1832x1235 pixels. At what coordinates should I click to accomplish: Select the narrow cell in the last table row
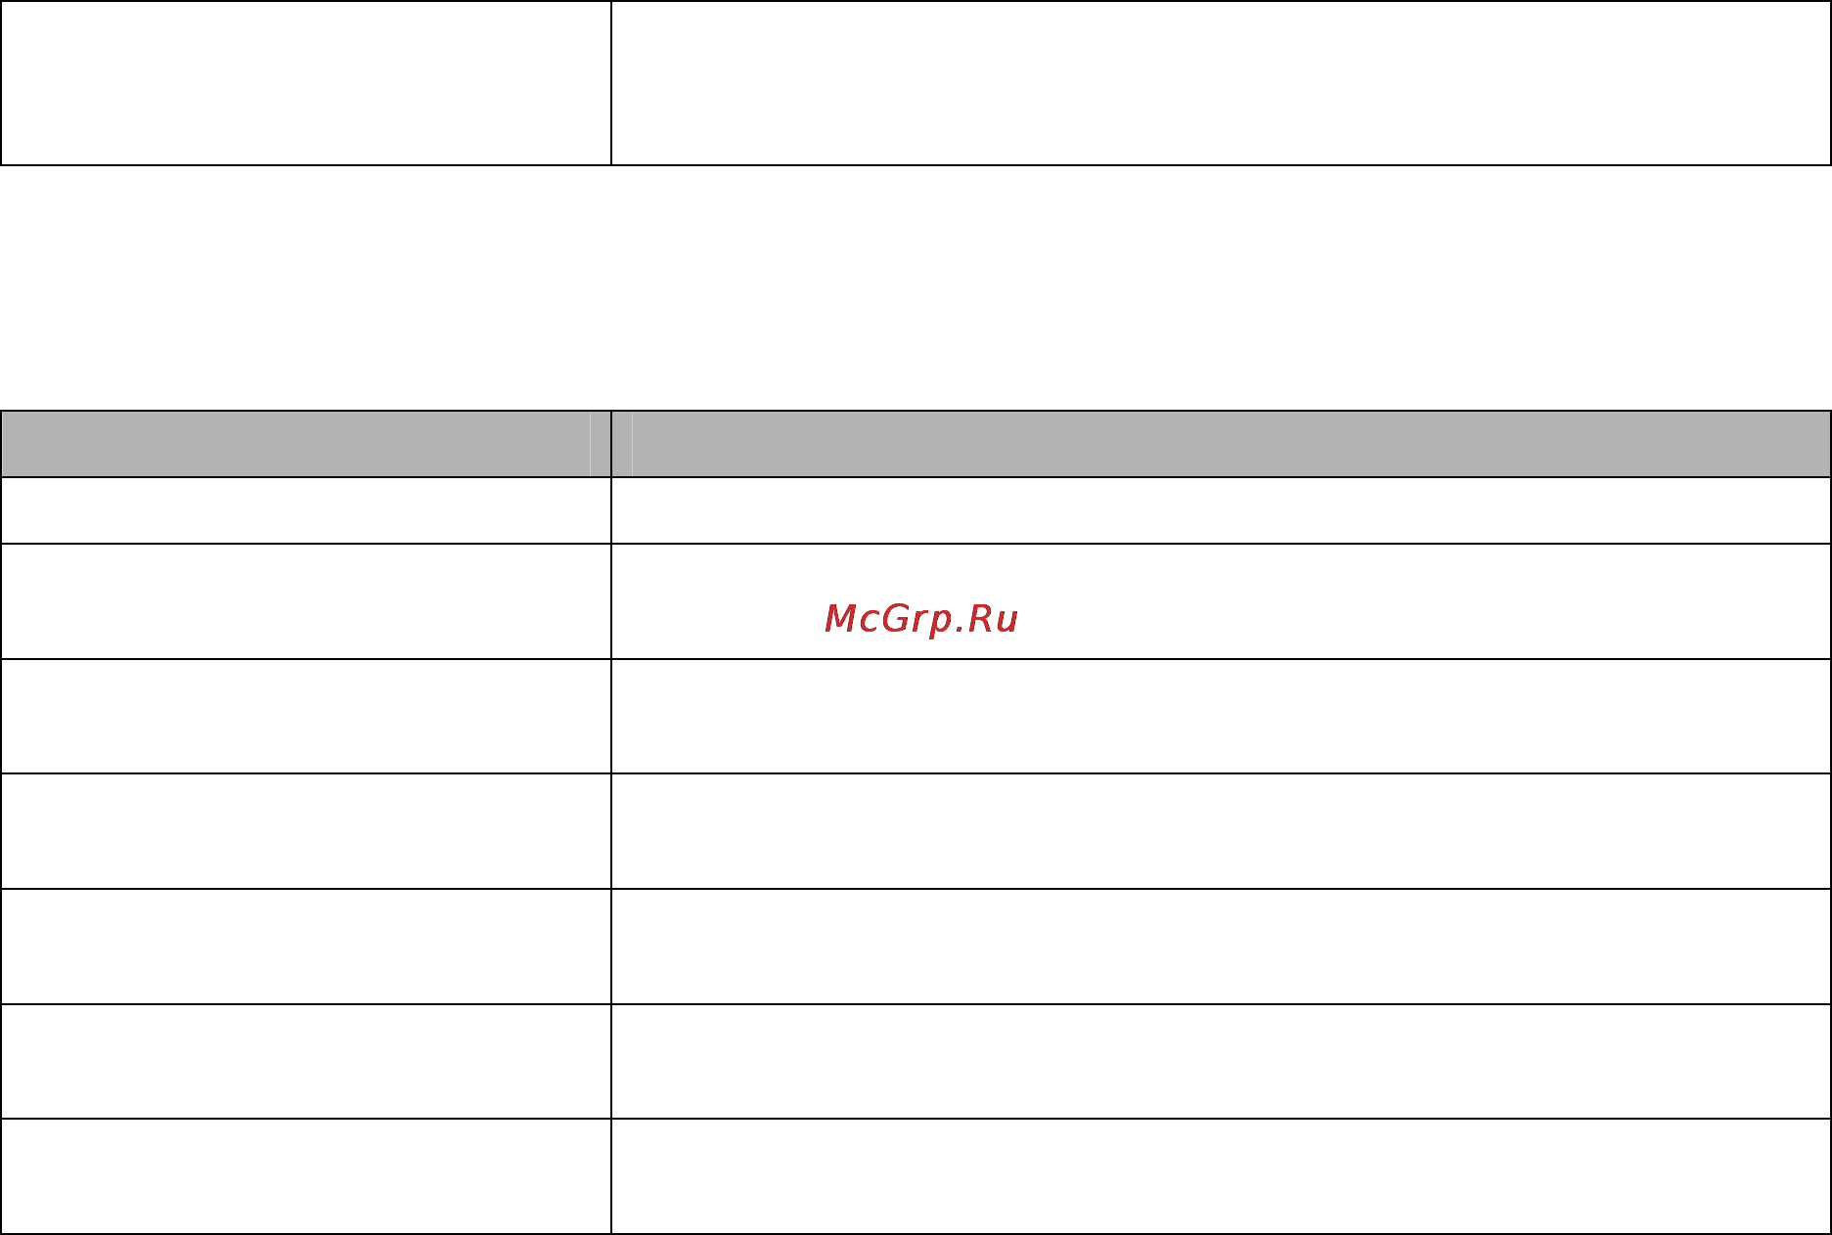click(x=306, y=1176)
